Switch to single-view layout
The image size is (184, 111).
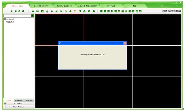coord(101,11)
